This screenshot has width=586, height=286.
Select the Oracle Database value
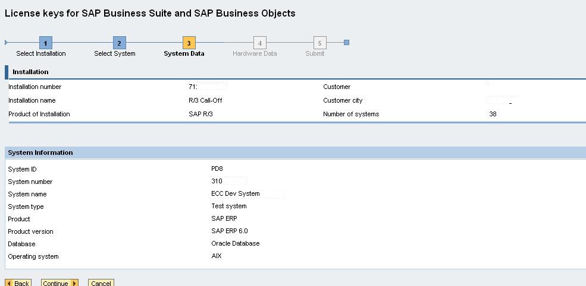[x=236, y=243]
